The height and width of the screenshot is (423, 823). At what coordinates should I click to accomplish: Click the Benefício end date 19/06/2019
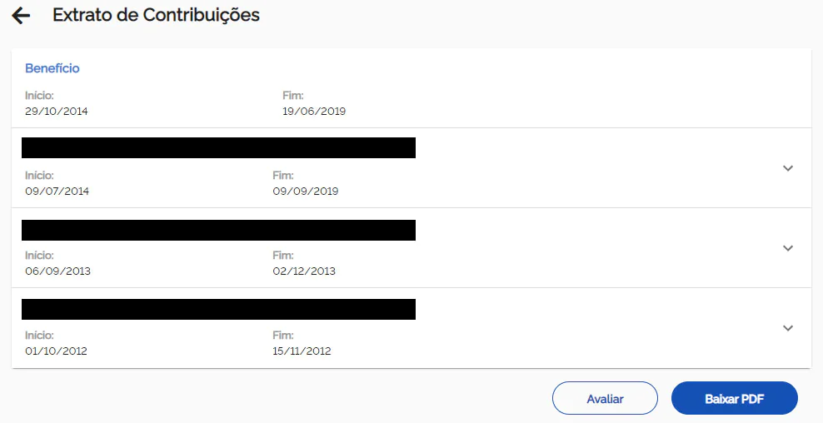pos(314,111)
